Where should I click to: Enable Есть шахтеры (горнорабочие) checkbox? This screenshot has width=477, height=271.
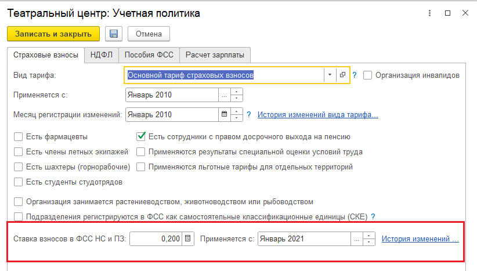(x=18, y=167)
